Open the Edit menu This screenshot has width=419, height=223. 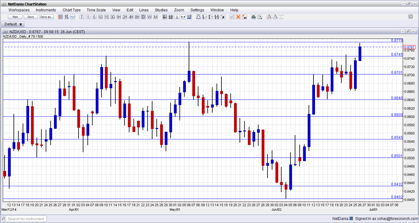130,10
